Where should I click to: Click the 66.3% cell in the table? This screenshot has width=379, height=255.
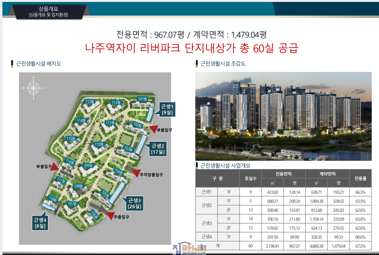(x=361, y=192)
